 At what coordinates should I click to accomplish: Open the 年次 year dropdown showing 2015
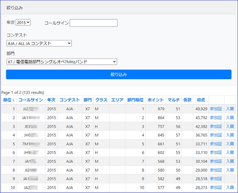(x=23, y=22)
